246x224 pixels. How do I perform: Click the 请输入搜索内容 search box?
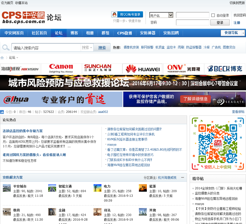46,47
